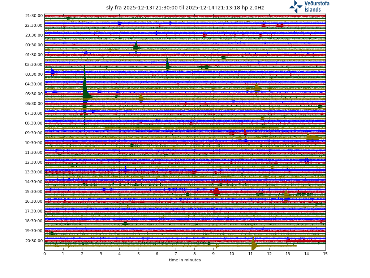
Task: Click the Veðurstofa Íslands logo text
Action: [x=317, y=7]
